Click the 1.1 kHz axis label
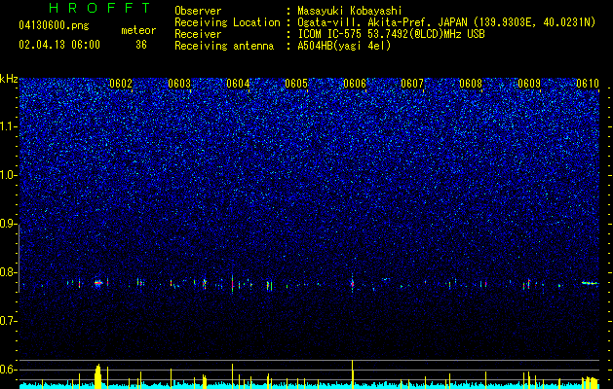Screen dimensions: 613x389 coord(9,126)
